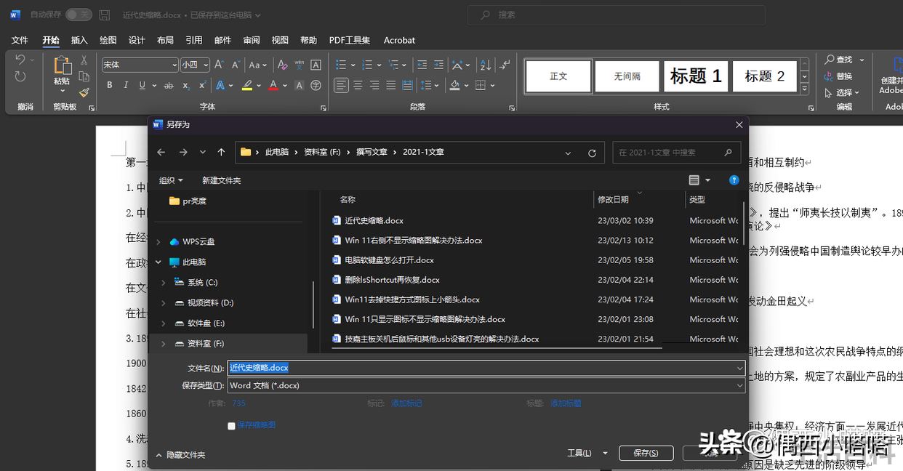The width and height of the screenshot is (903, 471).
Task: Toggle the AutoSave (自动保存) switch
Action: coord(79,15)
